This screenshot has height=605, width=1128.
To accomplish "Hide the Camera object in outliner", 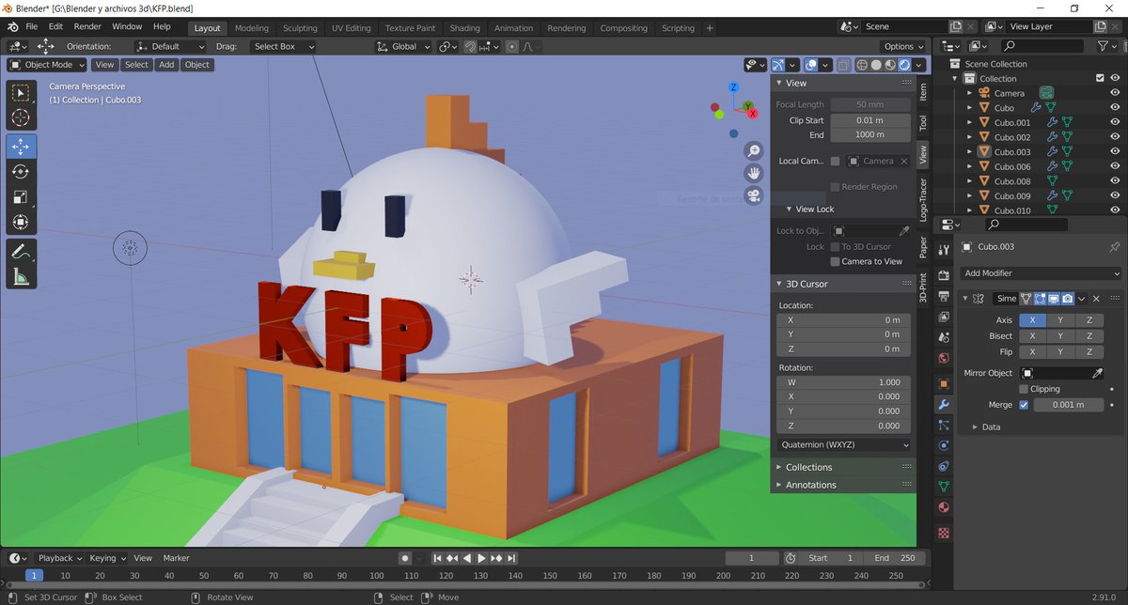I will tap(1115, 93).
